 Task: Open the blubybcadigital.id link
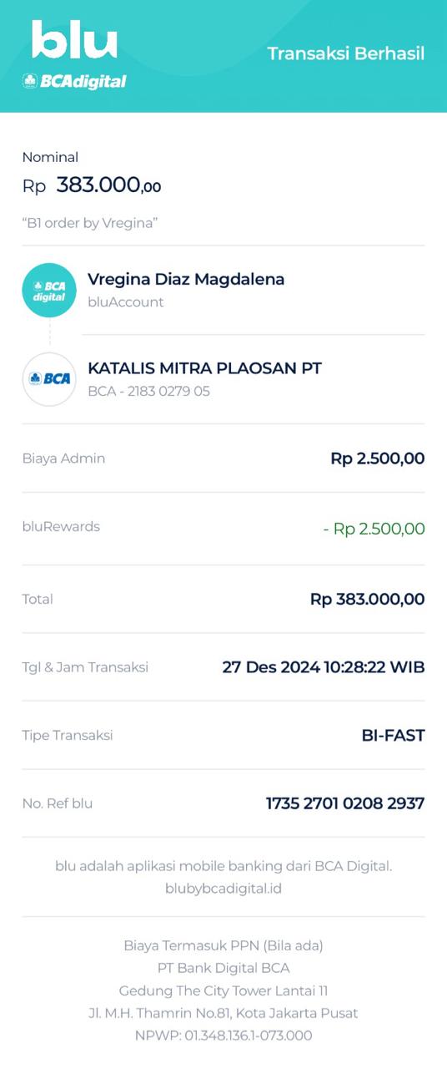click(x=223, y=889)
